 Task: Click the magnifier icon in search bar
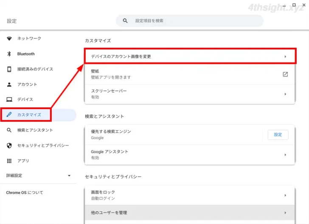[x=125, y=21]
